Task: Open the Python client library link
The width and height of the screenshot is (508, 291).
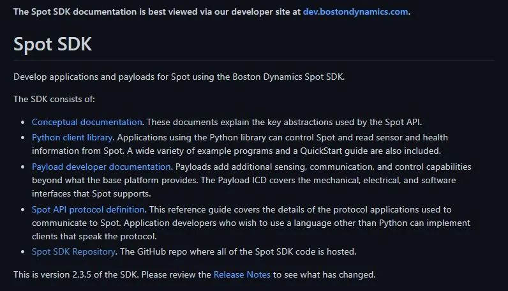Action: click(72, 137)
